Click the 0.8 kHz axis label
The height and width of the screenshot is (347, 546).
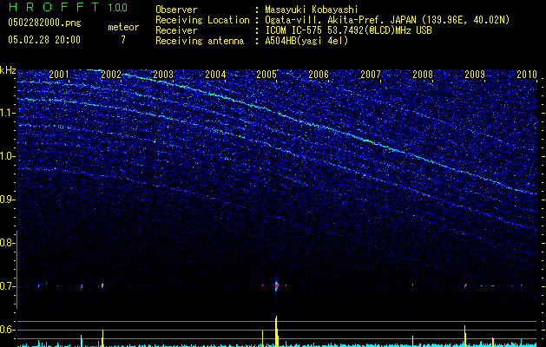[x=6, y=243]
